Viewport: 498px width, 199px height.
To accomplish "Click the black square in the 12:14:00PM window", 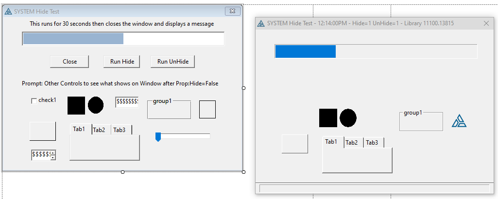I will pyautogui.click(x=328, y=118).
